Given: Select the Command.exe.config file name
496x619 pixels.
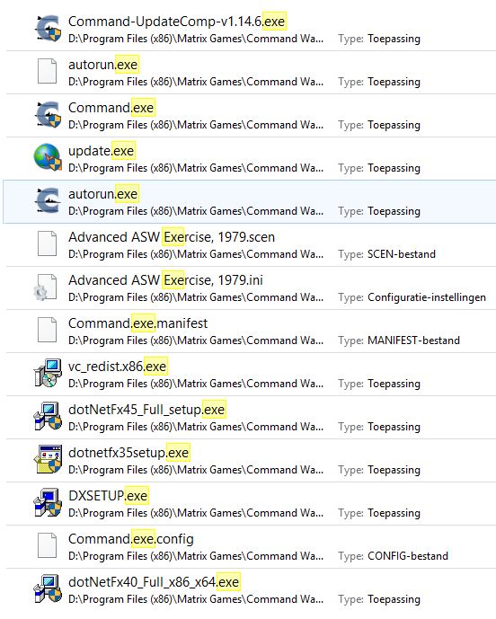Looking at the screenshot, I should click(x=131, y=539).
